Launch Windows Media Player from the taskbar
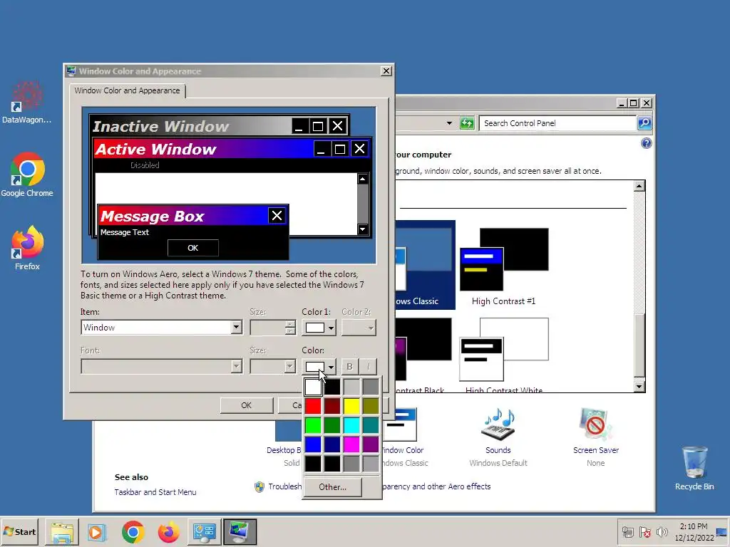The width and height of the screenshot is (730, 547). pyautogui.click(x=97, y=531)
